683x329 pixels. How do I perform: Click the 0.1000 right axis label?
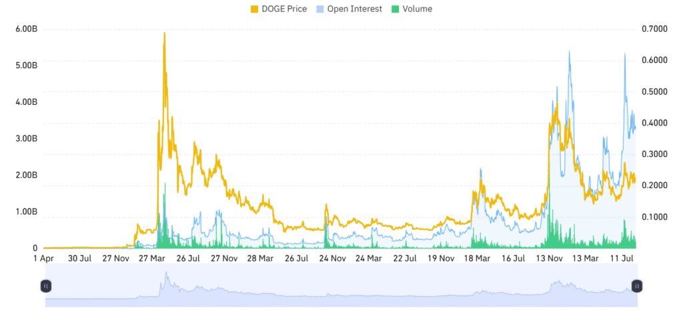click(654, 217)
